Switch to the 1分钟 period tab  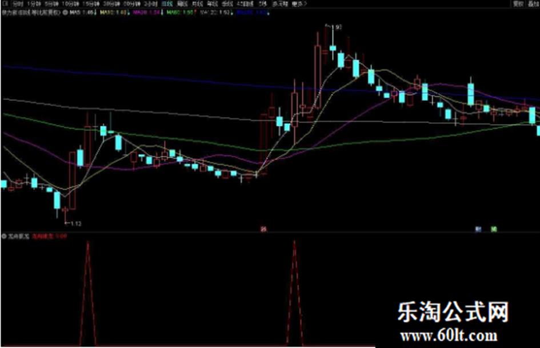(34, 4)
